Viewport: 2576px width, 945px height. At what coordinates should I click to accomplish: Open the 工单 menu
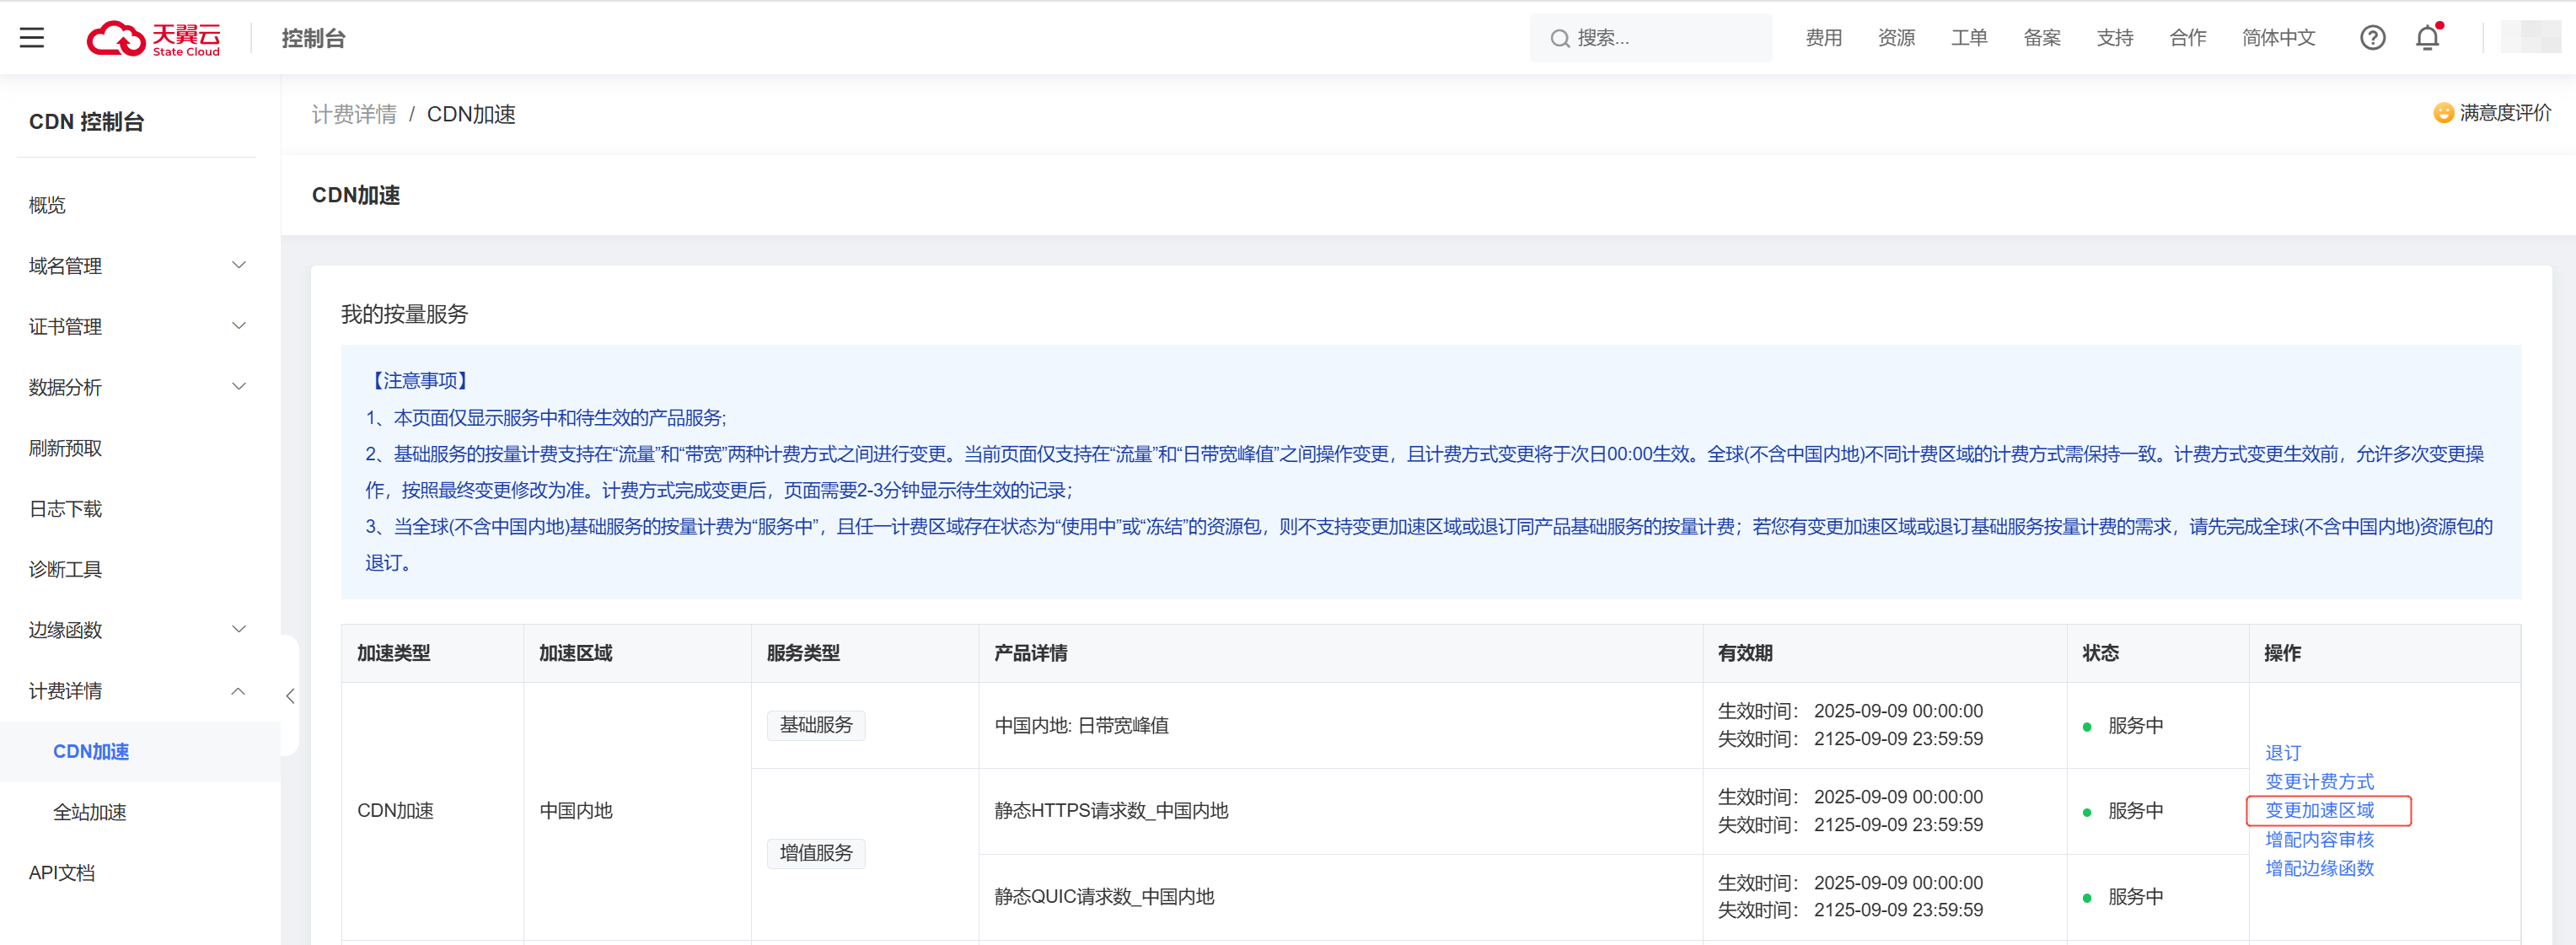coord(1969,38)
